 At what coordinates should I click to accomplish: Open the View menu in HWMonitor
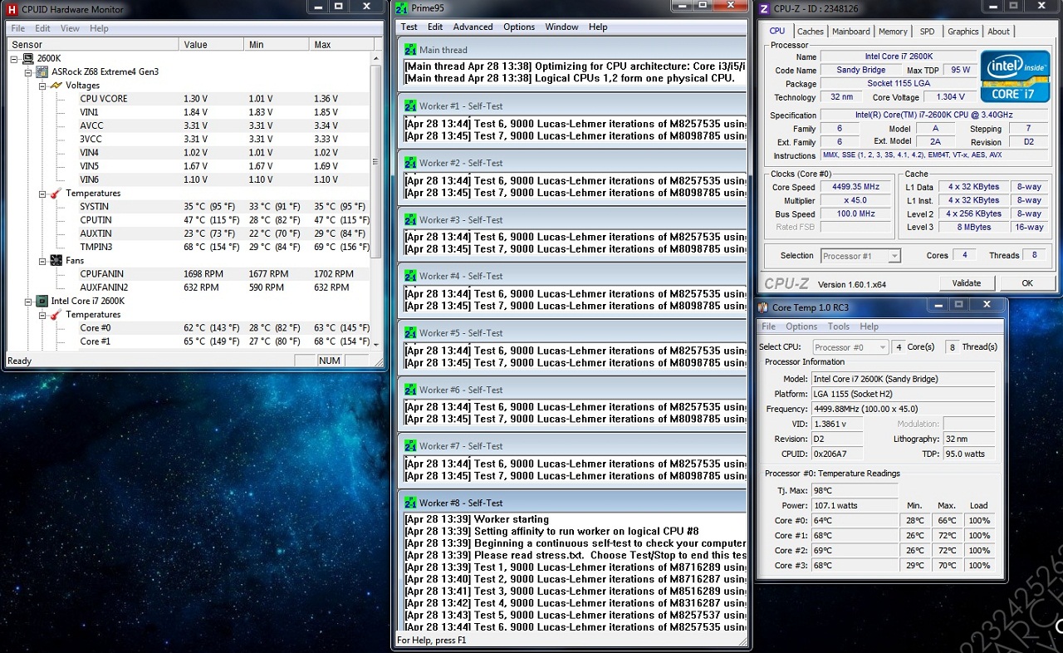(x=71, y=28)
